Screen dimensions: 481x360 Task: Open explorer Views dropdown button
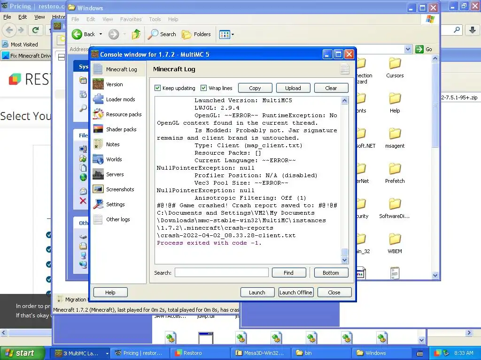click(226, 34)
